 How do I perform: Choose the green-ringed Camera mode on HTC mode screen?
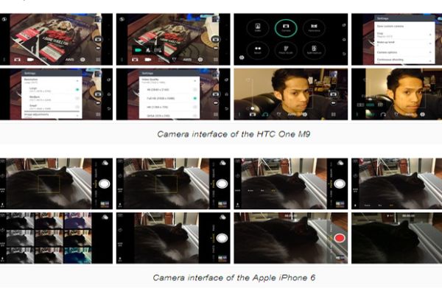[x=286, y=28]
